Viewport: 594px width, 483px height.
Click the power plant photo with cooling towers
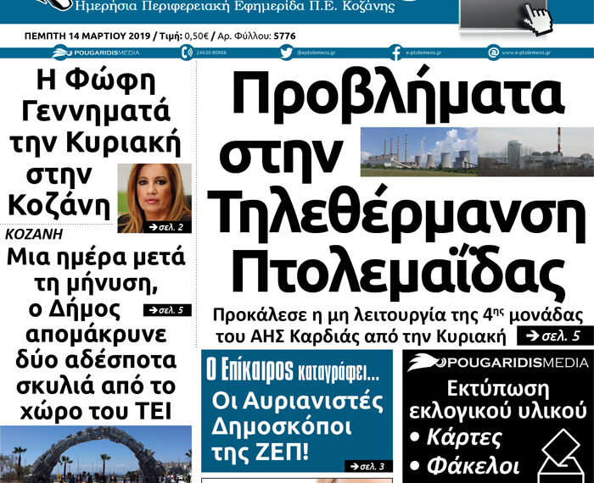[419, 152]
